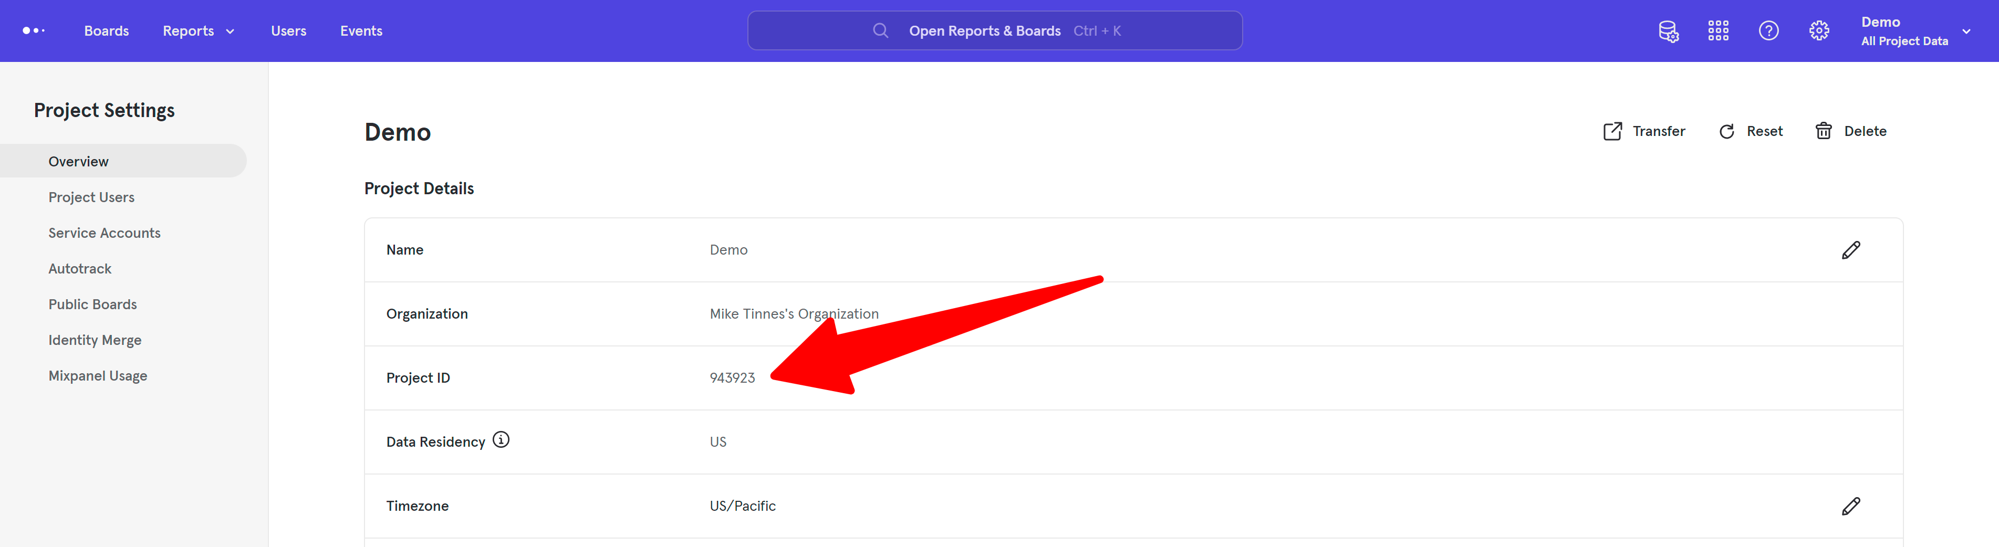Go to Boards in the top navigation
The image size is (1999, 547).
(106, 31)
